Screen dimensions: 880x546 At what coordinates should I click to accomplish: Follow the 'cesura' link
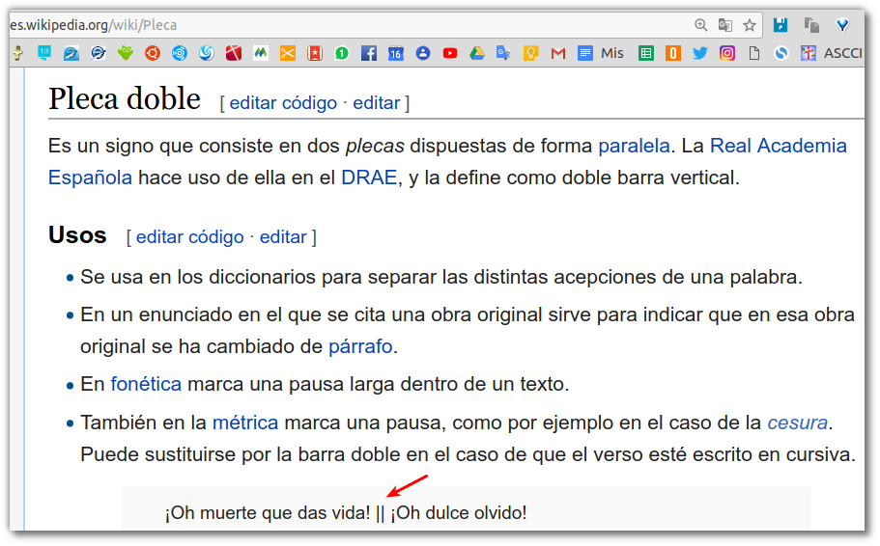[798, 423]
